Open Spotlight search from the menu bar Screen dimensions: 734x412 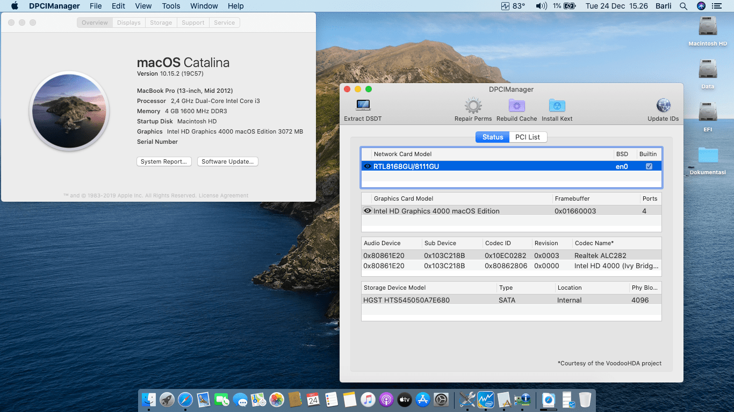tap(683, 6)
